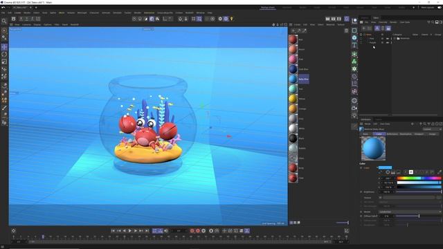Open the Custom mode dropdown in Attributes header
The height and width of the screenshot is (249, 443).
[432, 129]
